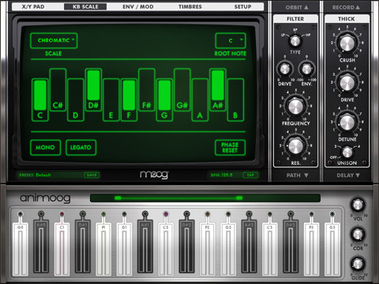Expand the RECORD module panel
This screenshot has height=284, width=379.
346,7
